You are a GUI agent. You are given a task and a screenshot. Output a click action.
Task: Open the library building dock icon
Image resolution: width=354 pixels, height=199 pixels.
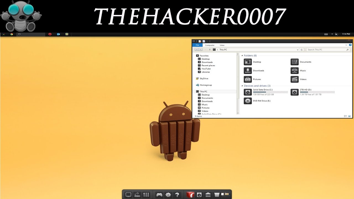coord(208,195)
